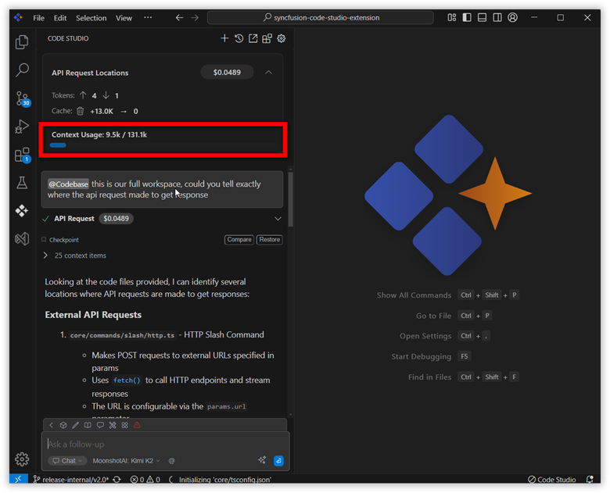610x493 pixels.
Task: Open the Chat mode dropdown
Action: (x=66, y=461)
